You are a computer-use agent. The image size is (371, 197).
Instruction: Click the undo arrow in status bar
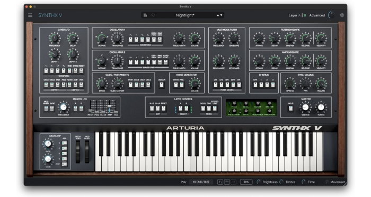pyautogui.click(x=220, y=182)
